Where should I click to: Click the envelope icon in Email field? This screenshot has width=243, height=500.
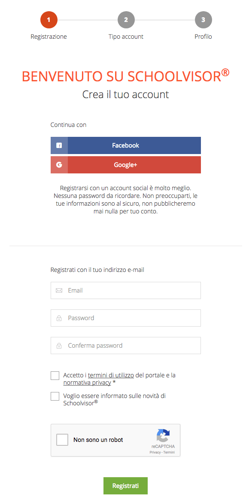(x=59, y=290)
